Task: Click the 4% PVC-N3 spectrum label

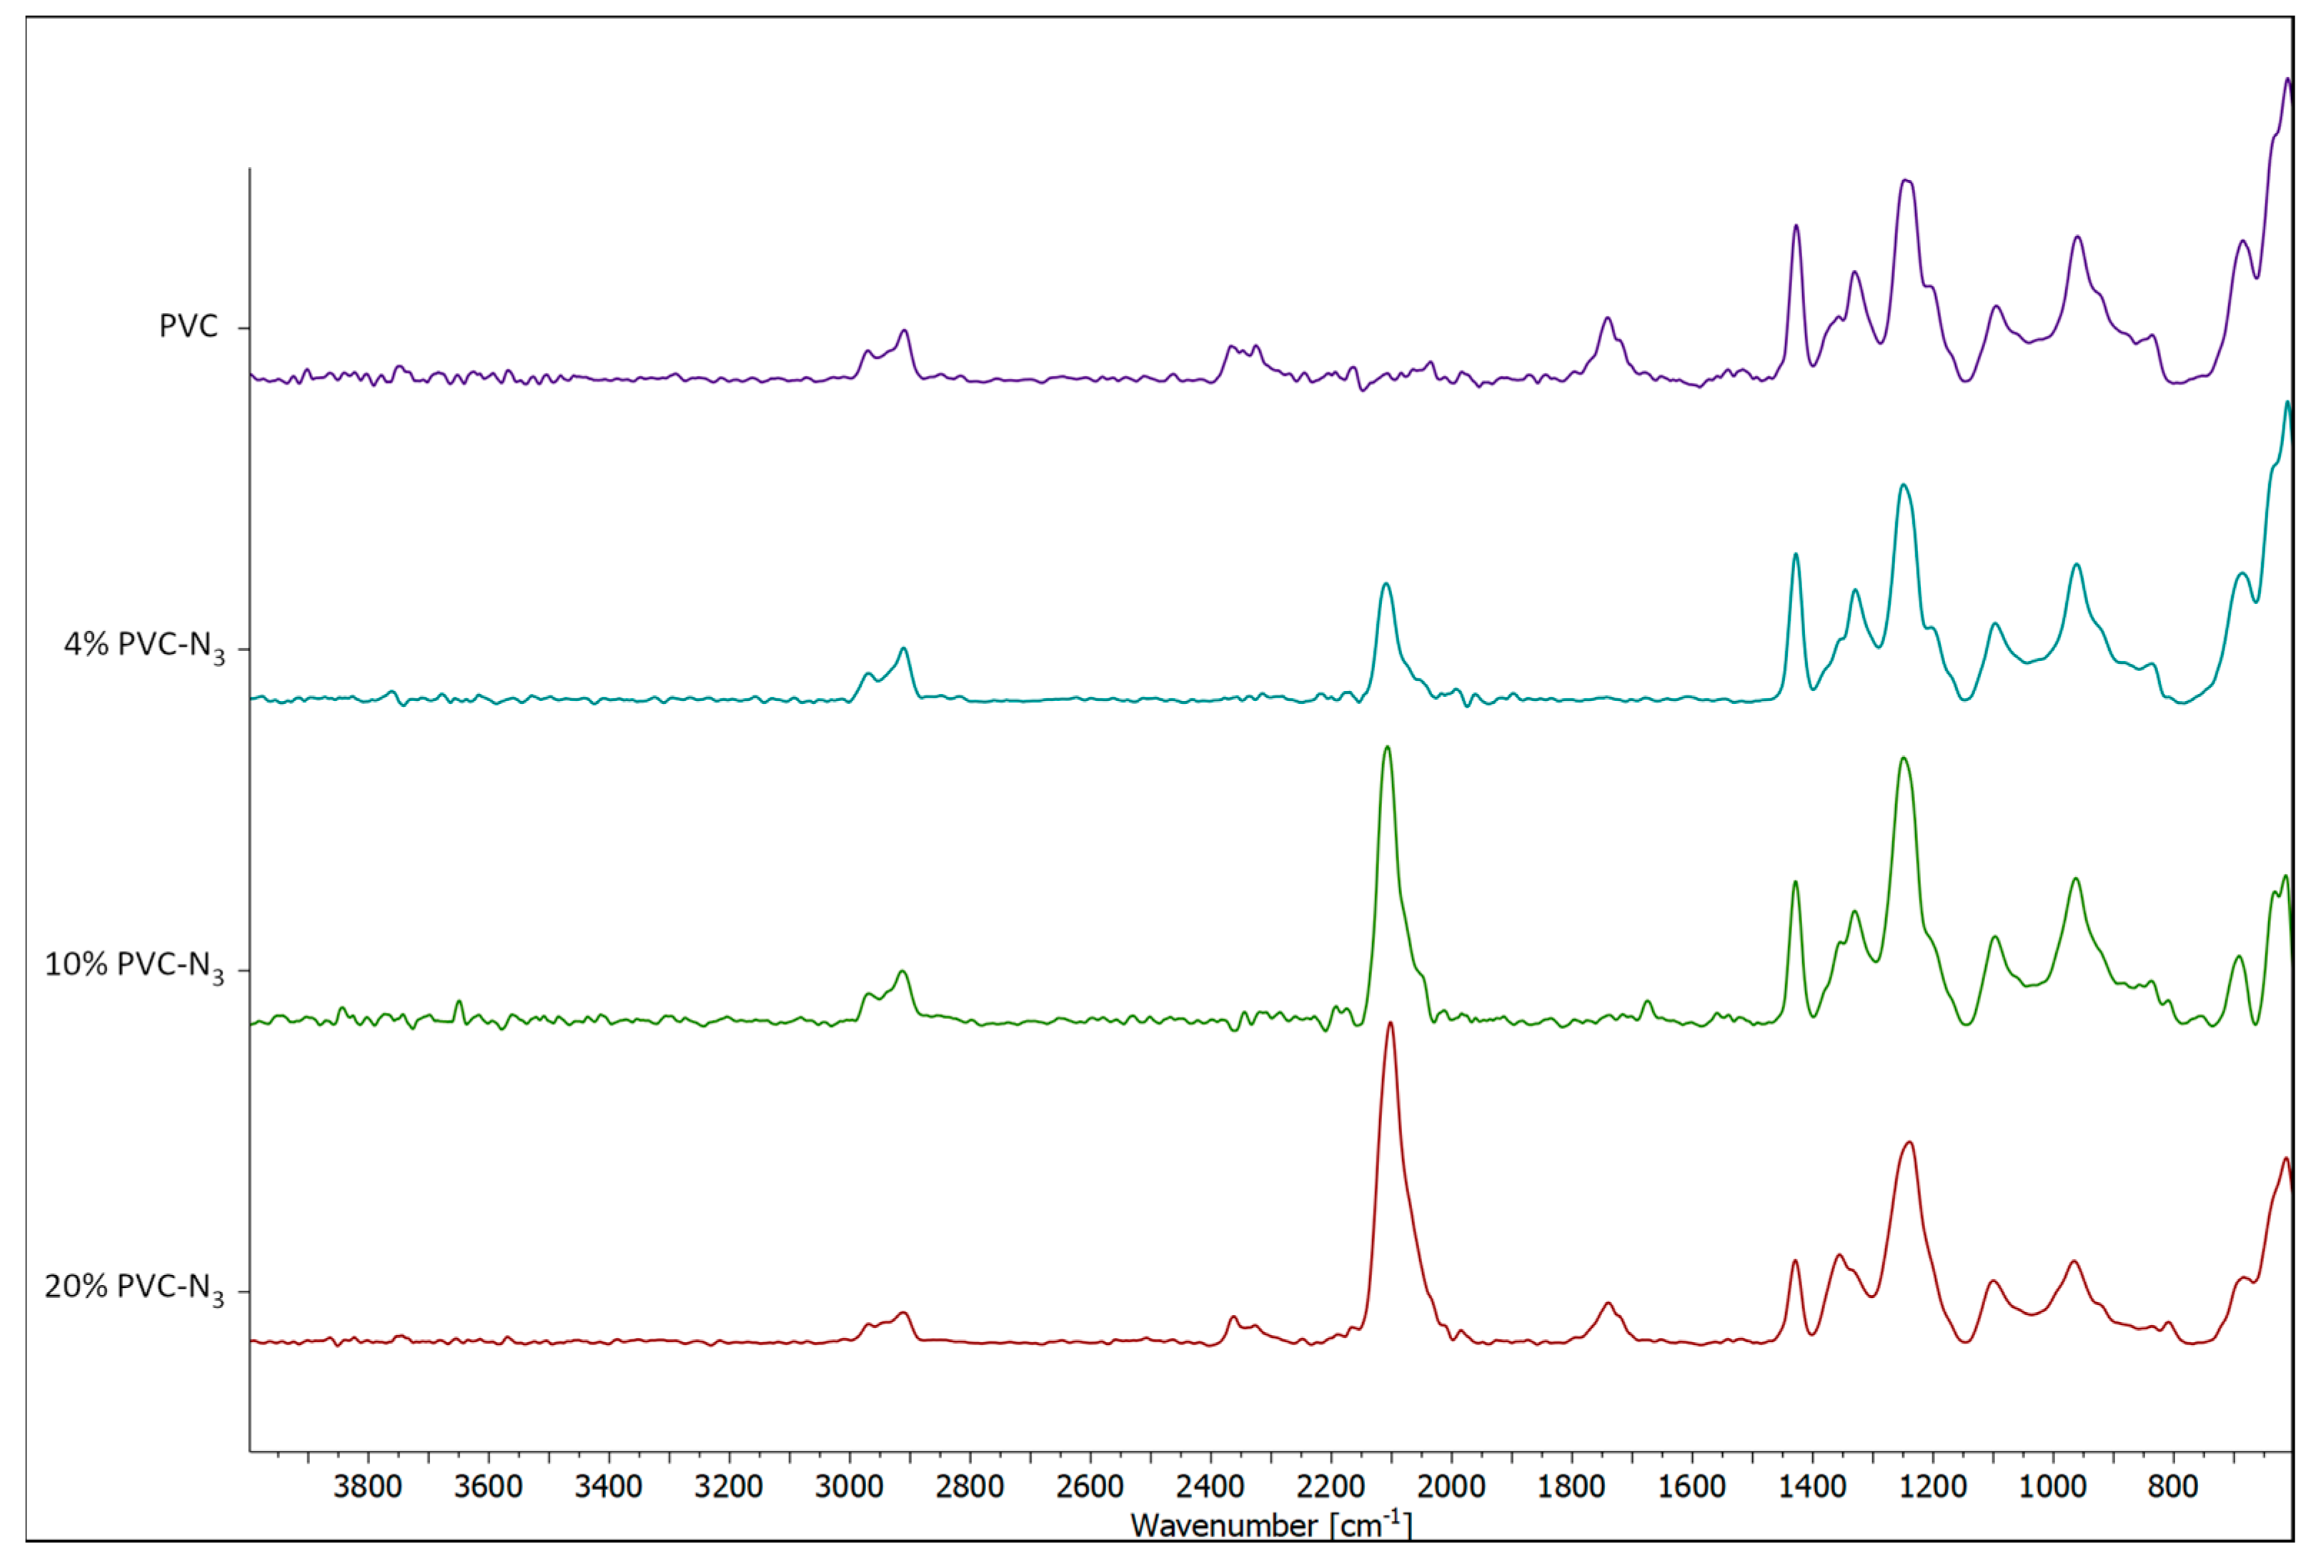Action: [x=145, y=647]
